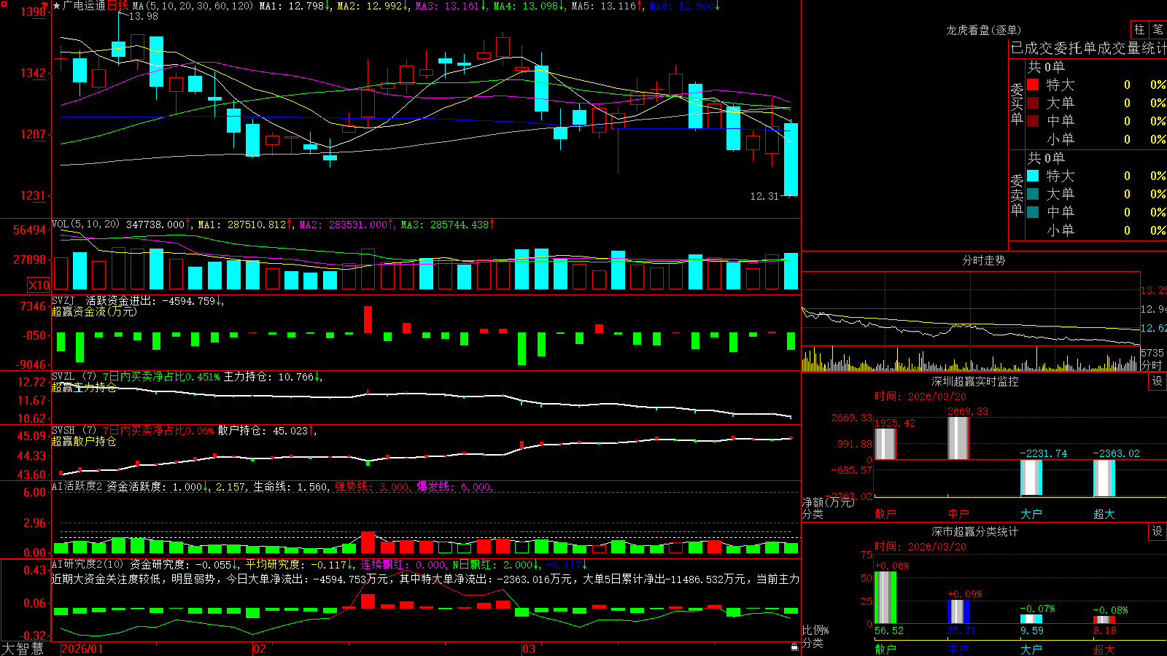Click the cyan 特大 swatch under 委卖单

point(1033,176)
